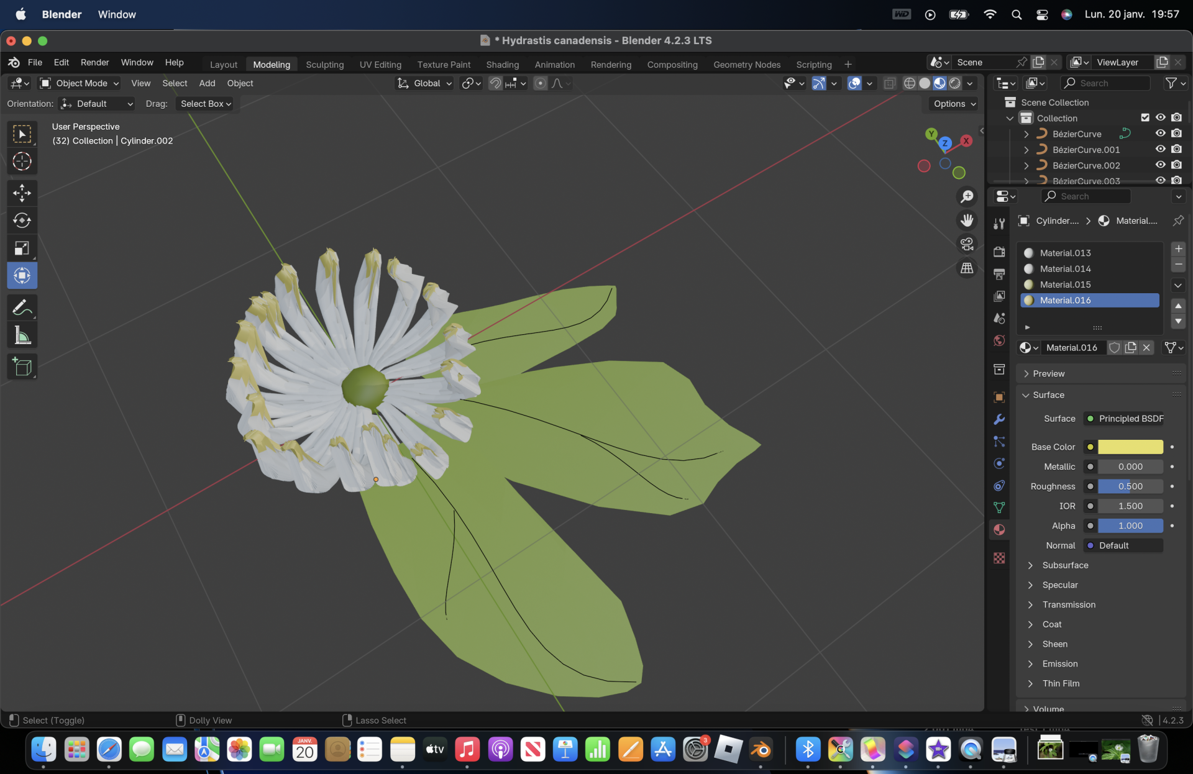The width and height of the screenshot is (1193, 774).
Task: Open the Base Color swatch
Action: click(1130, 447)
